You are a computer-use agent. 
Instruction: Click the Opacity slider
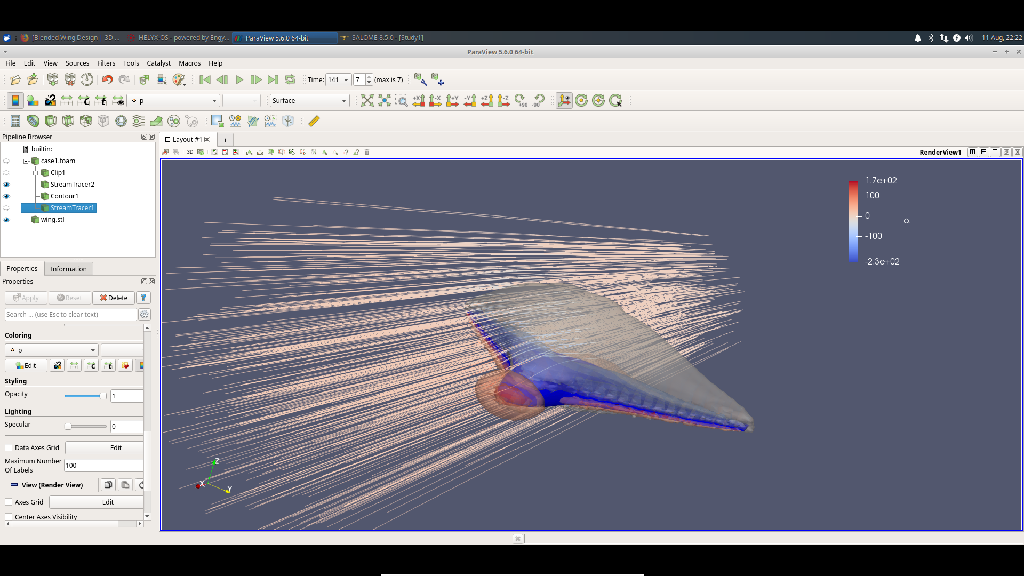pos(85,396)
